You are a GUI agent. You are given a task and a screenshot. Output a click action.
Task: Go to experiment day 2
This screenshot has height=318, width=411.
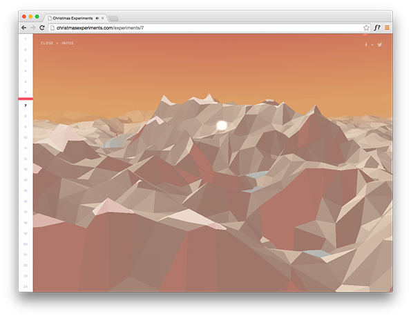26,50
